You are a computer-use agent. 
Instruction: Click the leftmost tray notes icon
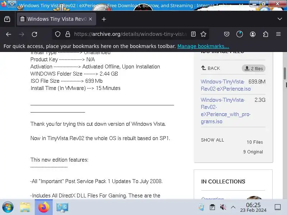201,207
